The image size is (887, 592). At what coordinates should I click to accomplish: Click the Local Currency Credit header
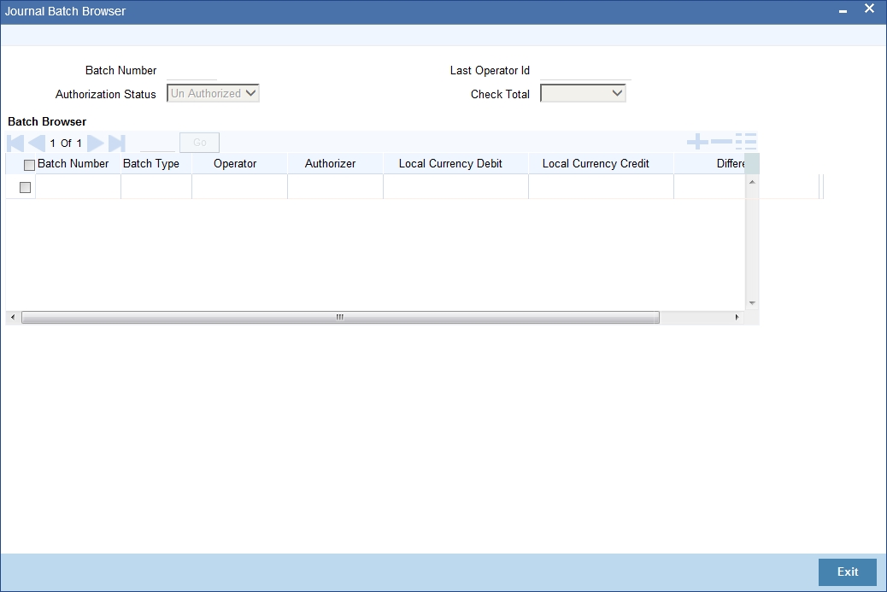[596, 163]
